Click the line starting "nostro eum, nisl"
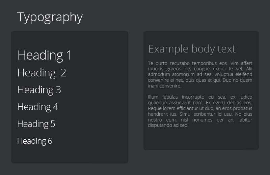This screenshot has height=175, width=270. pos(200,120)
